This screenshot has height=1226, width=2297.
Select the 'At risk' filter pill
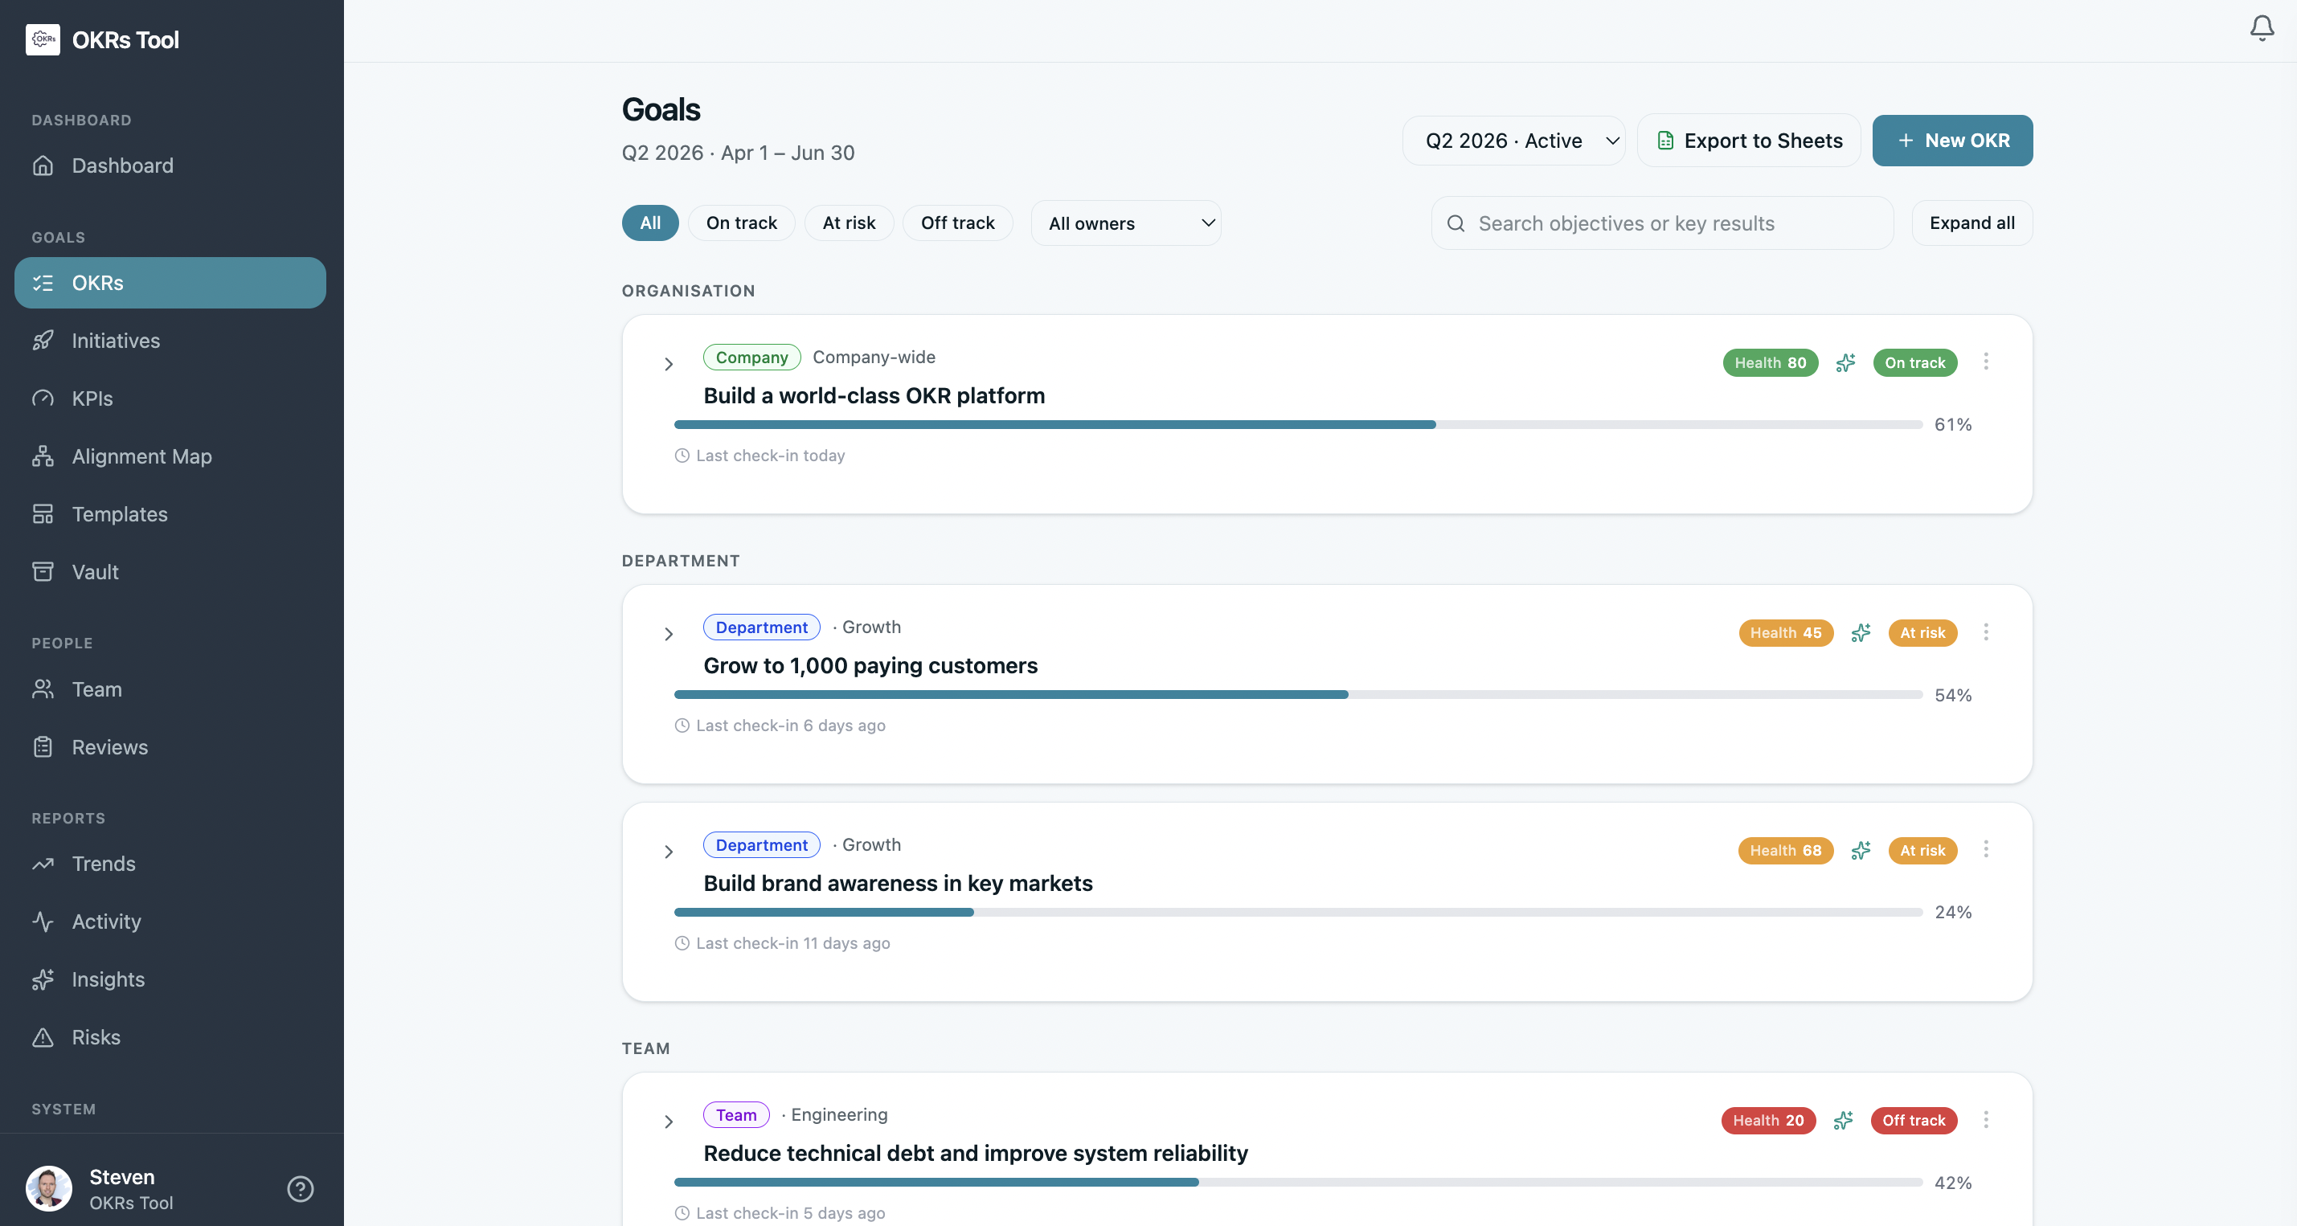[848, 223]
